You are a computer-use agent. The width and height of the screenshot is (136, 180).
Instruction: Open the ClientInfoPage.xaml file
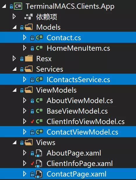click(80, 164)
